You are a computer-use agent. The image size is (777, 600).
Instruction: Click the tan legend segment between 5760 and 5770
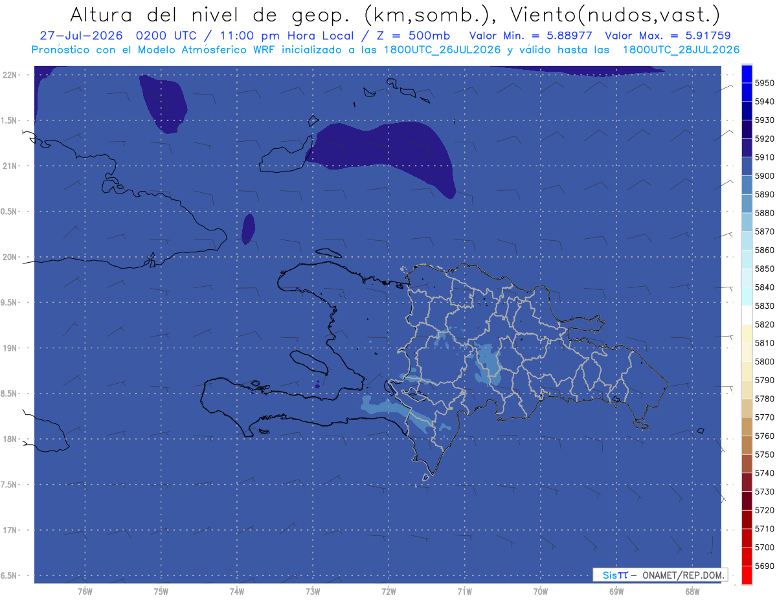tap(746, 427)
